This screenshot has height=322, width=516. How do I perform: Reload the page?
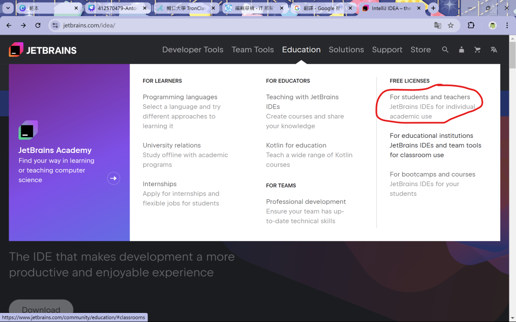click(x=38, y=25)
